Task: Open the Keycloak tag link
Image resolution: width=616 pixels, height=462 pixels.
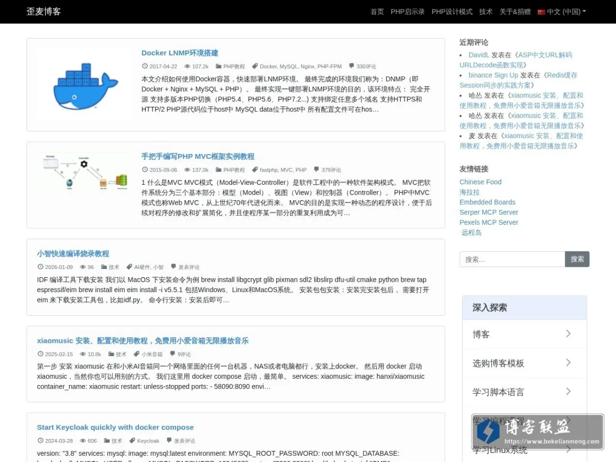Action: [148, 440]
